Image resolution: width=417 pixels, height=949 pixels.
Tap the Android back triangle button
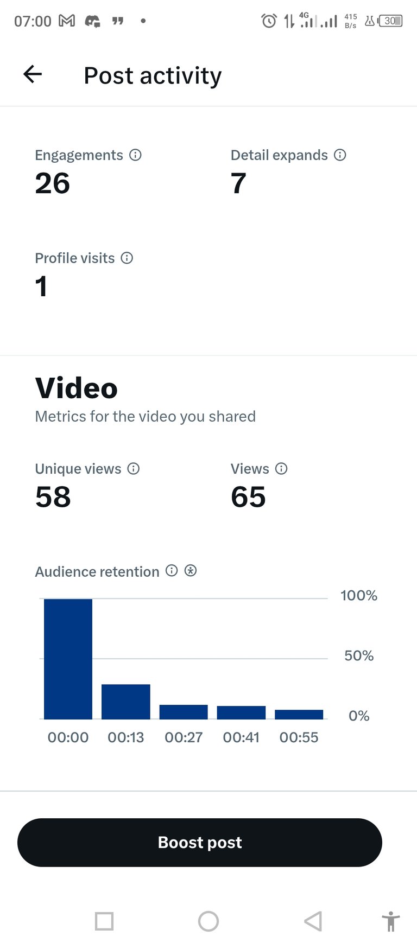click(313, 921)
